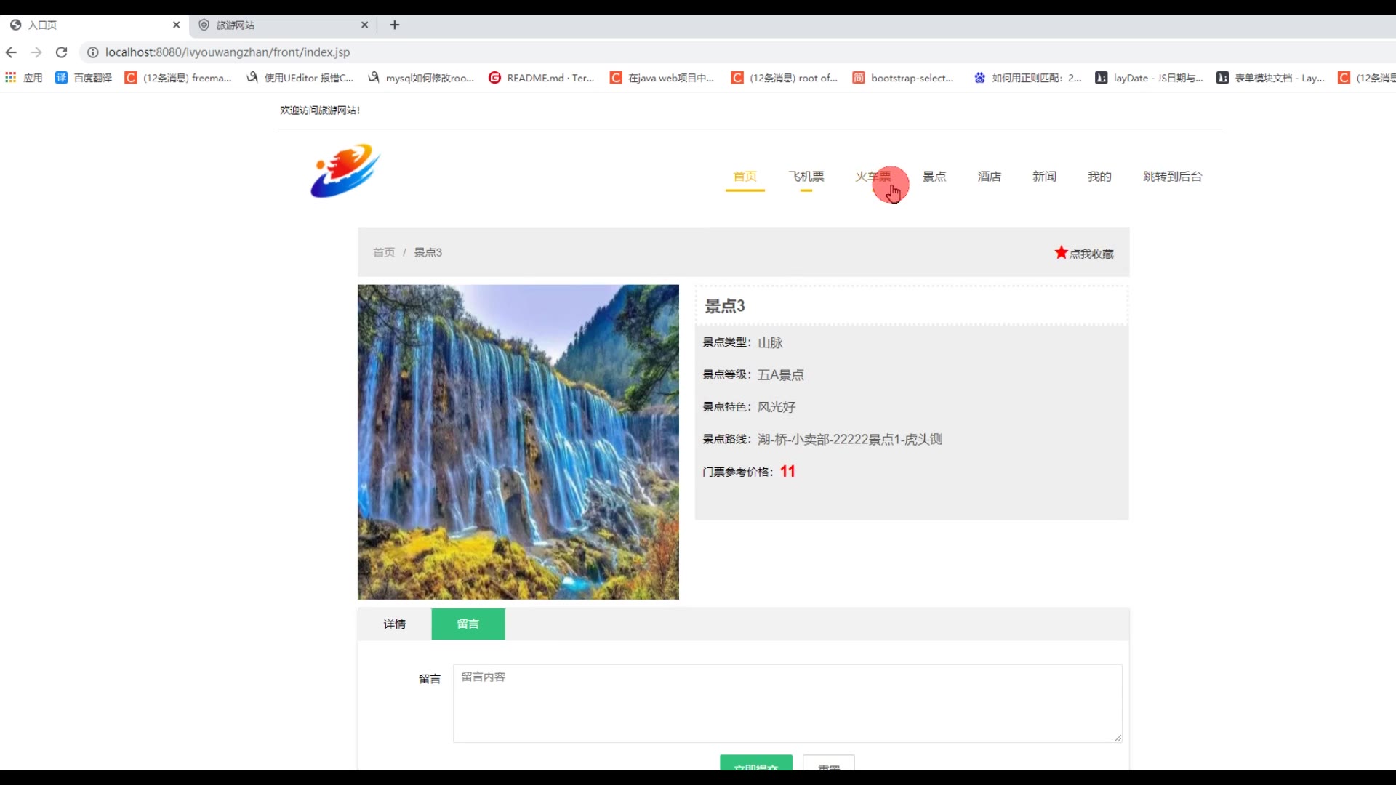
Task: Click the red star favorite icon
Action: pos(1061,252)
